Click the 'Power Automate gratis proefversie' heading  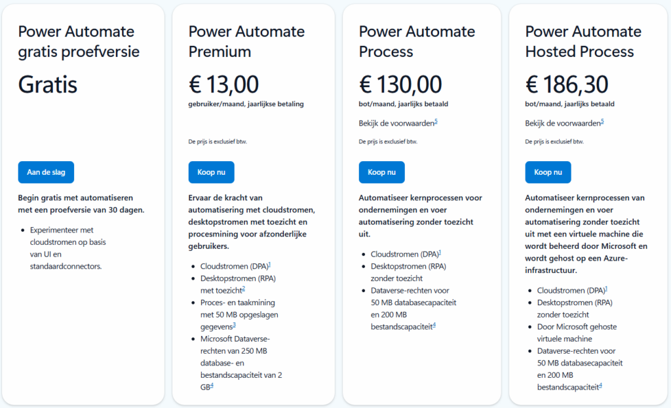coord(79,41)
